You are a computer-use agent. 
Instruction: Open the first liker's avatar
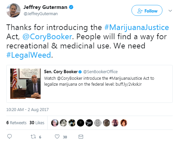pos(55,123)
